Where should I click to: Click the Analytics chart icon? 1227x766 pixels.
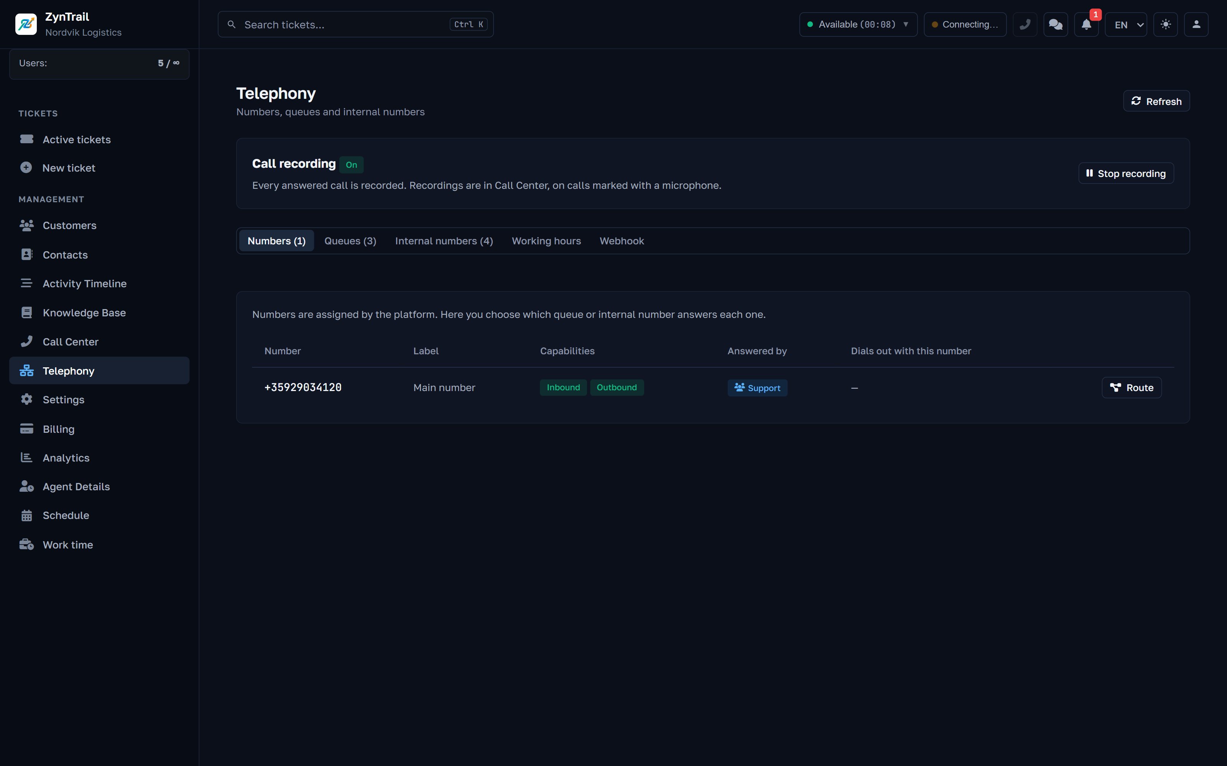click(26, 457)
